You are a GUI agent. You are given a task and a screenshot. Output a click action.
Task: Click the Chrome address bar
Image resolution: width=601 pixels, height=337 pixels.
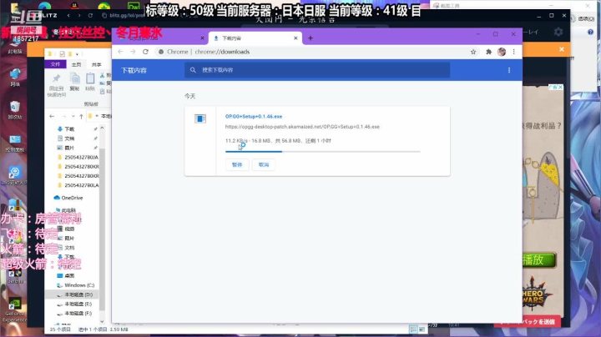tap(311, 52)
